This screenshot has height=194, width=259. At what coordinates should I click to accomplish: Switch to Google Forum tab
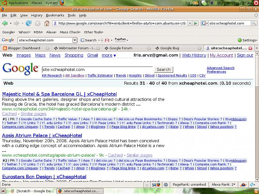pos(127,48)
